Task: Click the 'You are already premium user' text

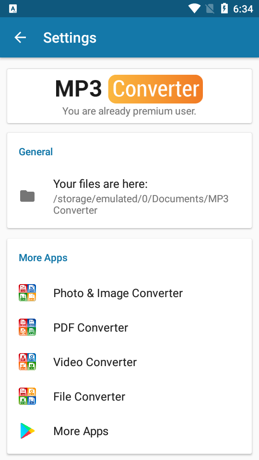Action: tap(129, 111)
